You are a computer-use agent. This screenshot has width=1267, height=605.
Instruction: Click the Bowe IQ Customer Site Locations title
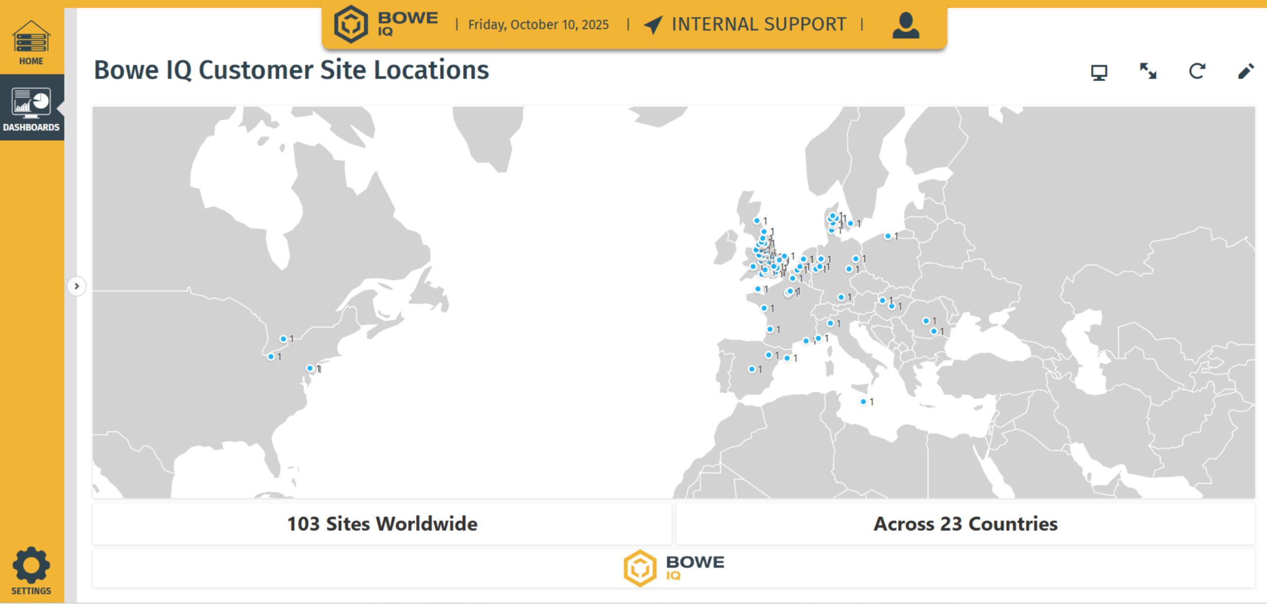[292, 70]
